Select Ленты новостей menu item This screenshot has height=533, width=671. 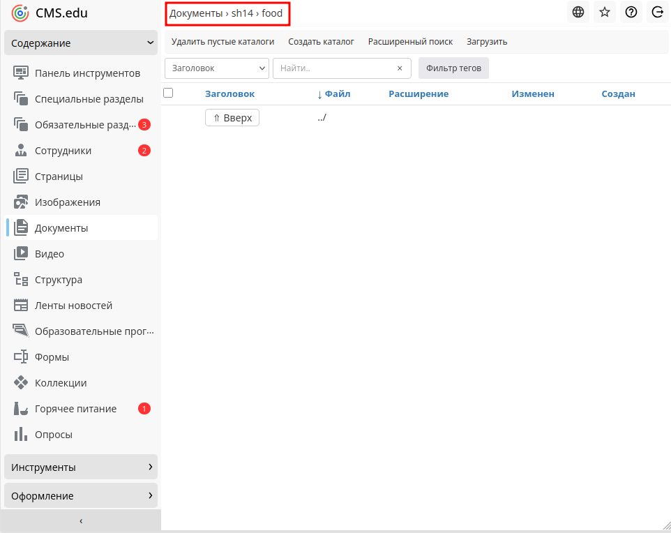73,306
